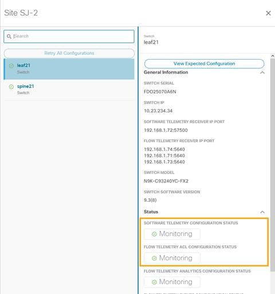Click the details panel vertical scrollbar
275x294 pixels.
[273, 164]
